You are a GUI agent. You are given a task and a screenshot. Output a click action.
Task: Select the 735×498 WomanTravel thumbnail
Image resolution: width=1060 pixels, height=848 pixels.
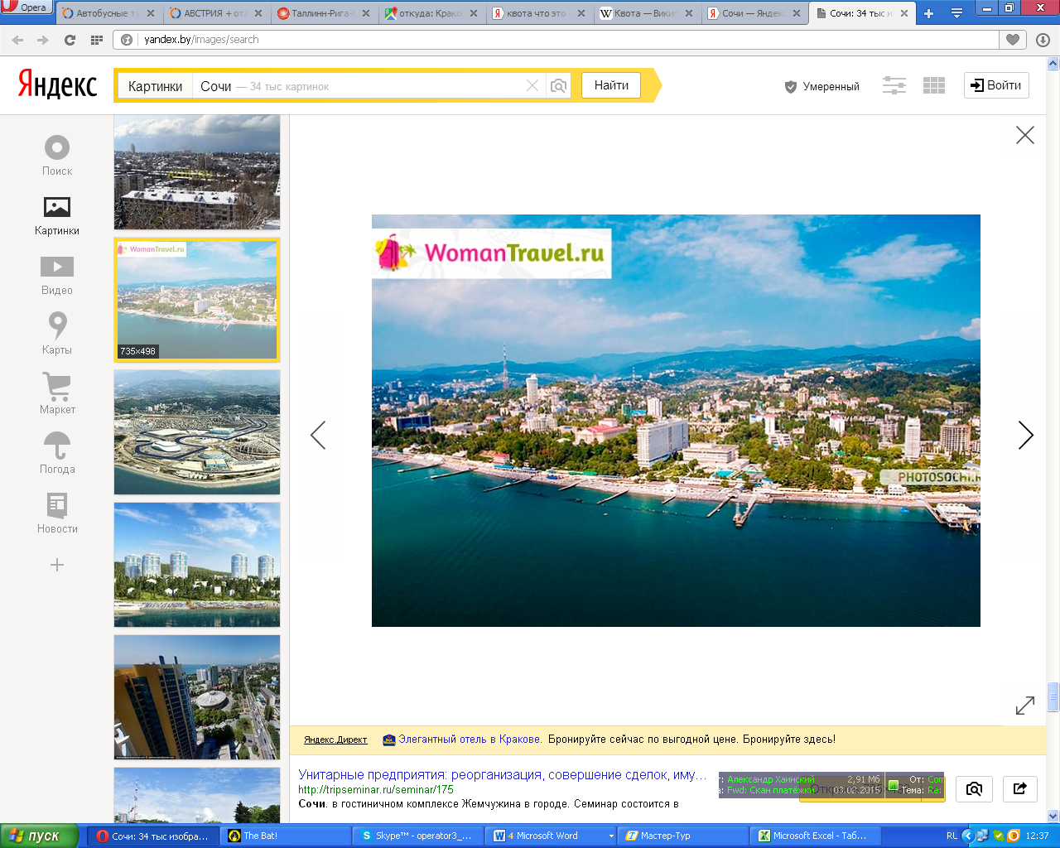[197, 300]
